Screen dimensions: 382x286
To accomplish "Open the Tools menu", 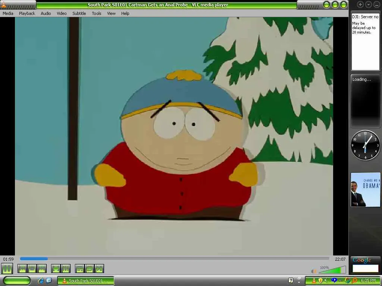I will (x=97, y=13).
